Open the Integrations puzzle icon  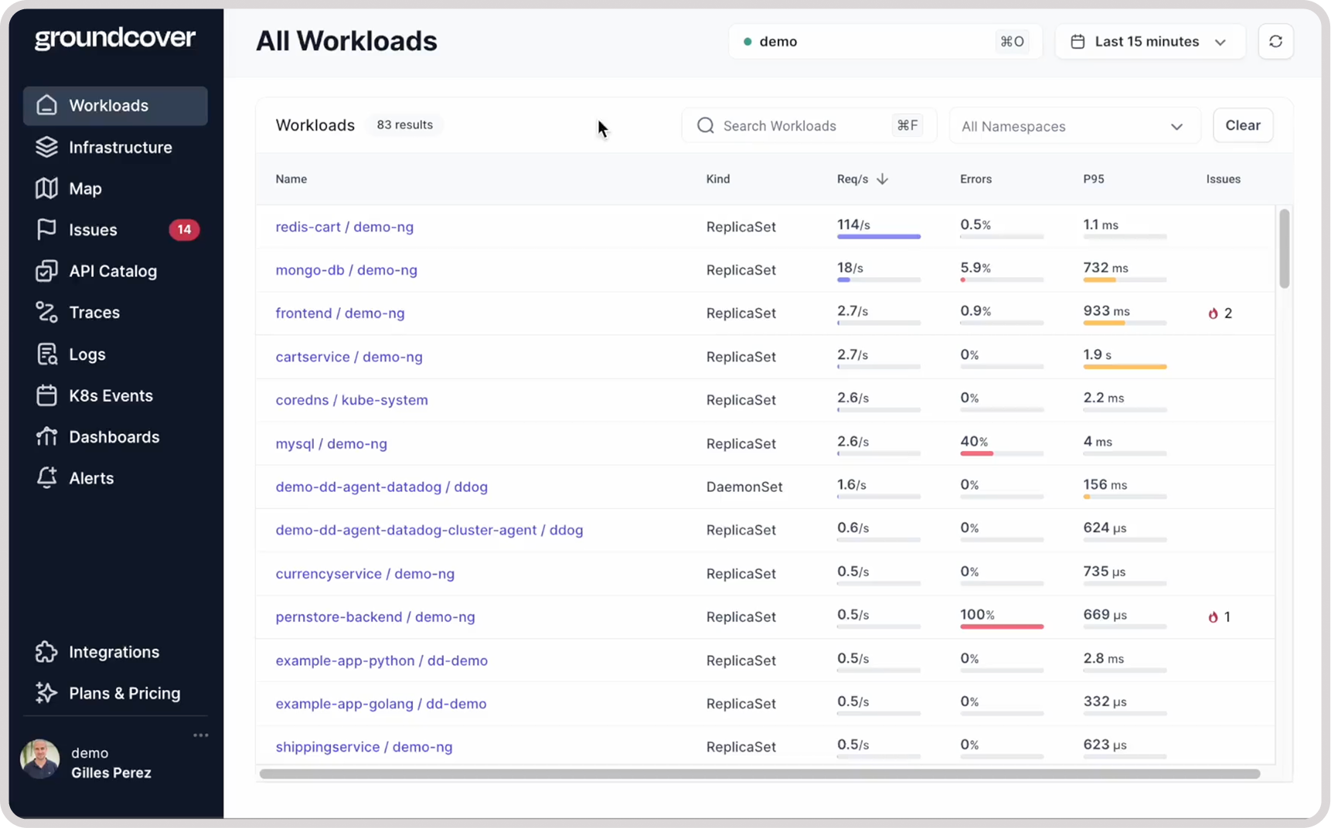click(x=46, y=652)
